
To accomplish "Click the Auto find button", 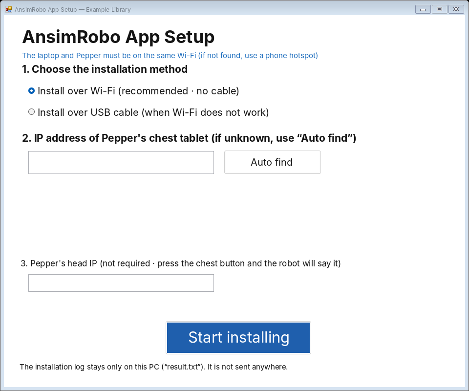I will pos(273,162).
